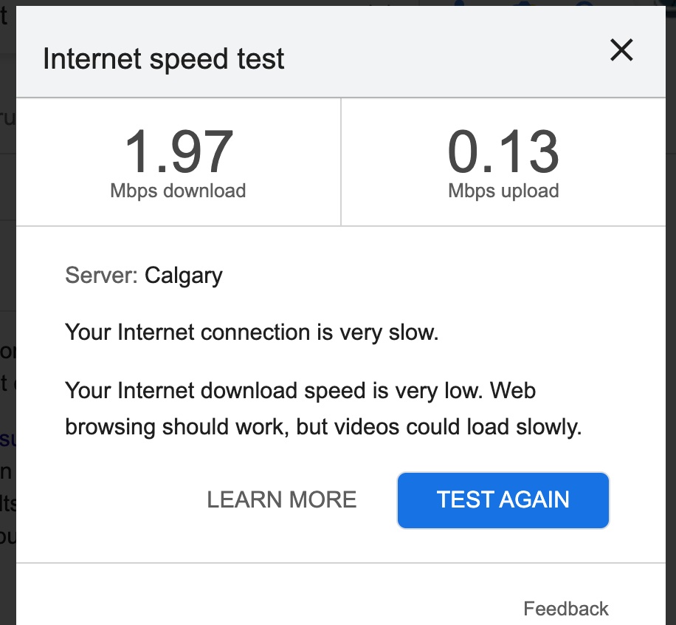Click the Mbps upload label
676x625 pixels.
tap(503, 191)
